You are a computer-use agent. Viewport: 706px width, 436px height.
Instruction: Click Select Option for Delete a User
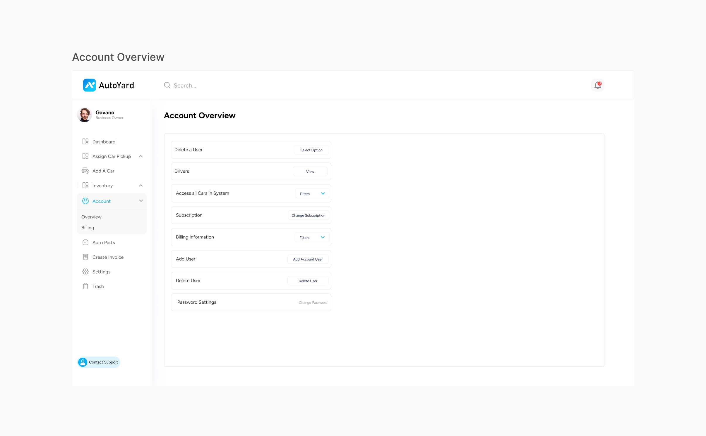click(x=311, y=150)
